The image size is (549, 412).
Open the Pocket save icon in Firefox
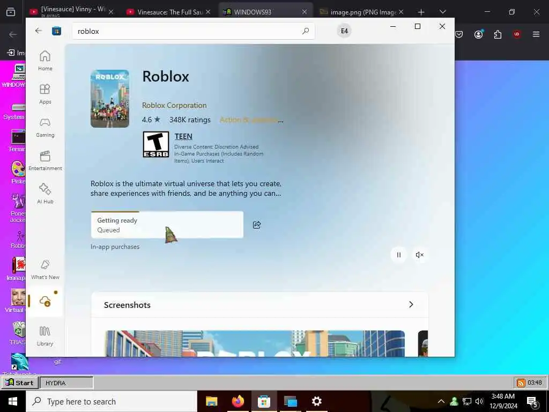(x=459, y=34)
